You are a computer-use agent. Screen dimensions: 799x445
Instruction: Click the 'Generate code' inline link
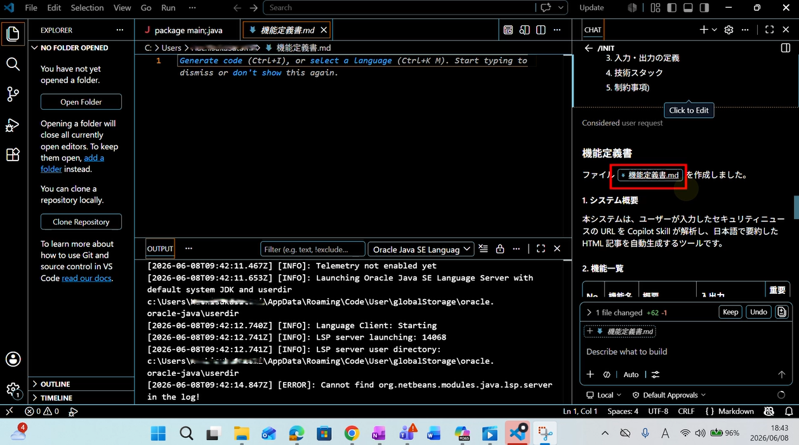pos(211,60)
